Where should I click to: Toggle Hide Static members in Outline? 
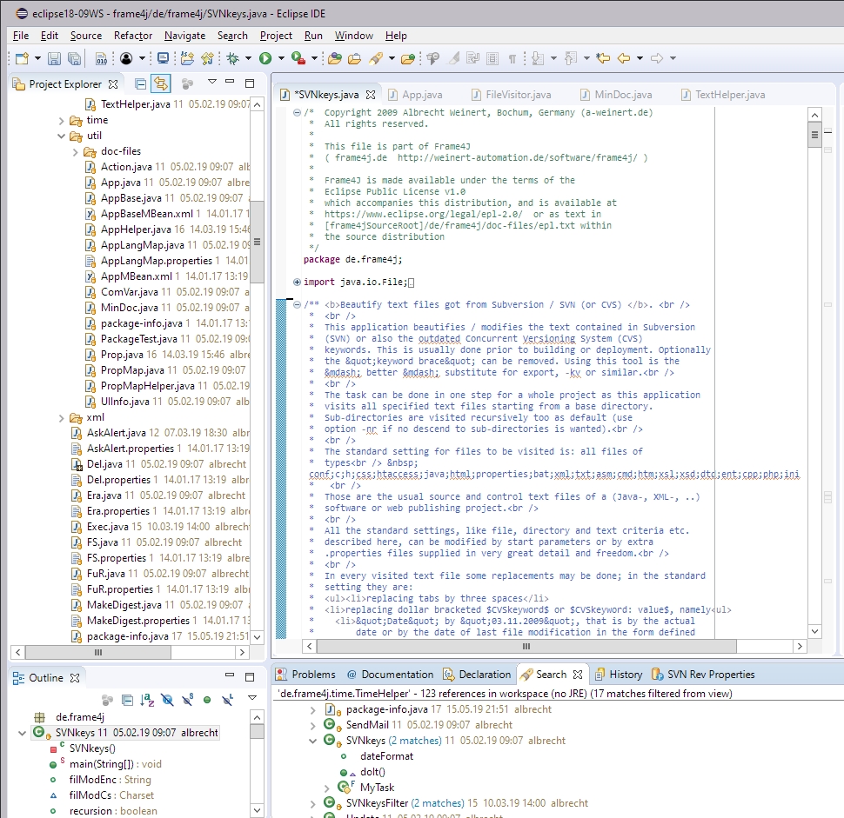[187, 699]
